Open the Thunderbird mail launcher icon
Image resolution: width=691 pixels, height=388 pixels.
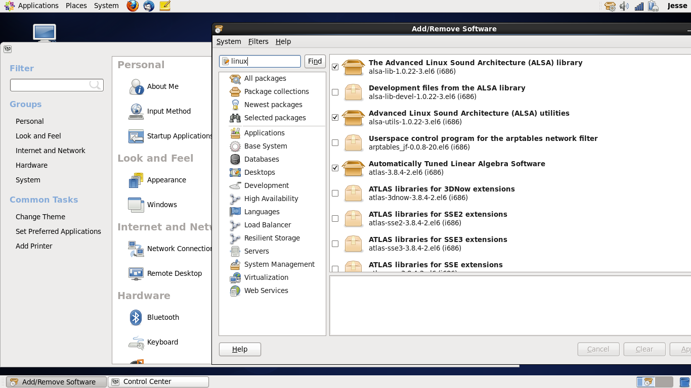pyautogui.click(x=149, y=6)
